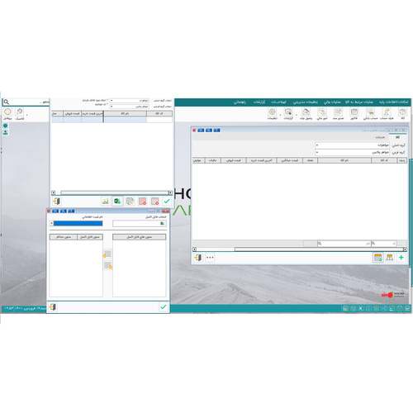413x413 pixels.
Task: Toggle the upper checkbox beside main group dropdown
Action: pyautogui.click(x=107, y=100)
